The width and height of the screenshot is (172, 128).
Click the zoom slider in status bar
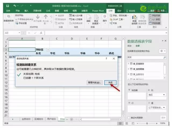147,123
